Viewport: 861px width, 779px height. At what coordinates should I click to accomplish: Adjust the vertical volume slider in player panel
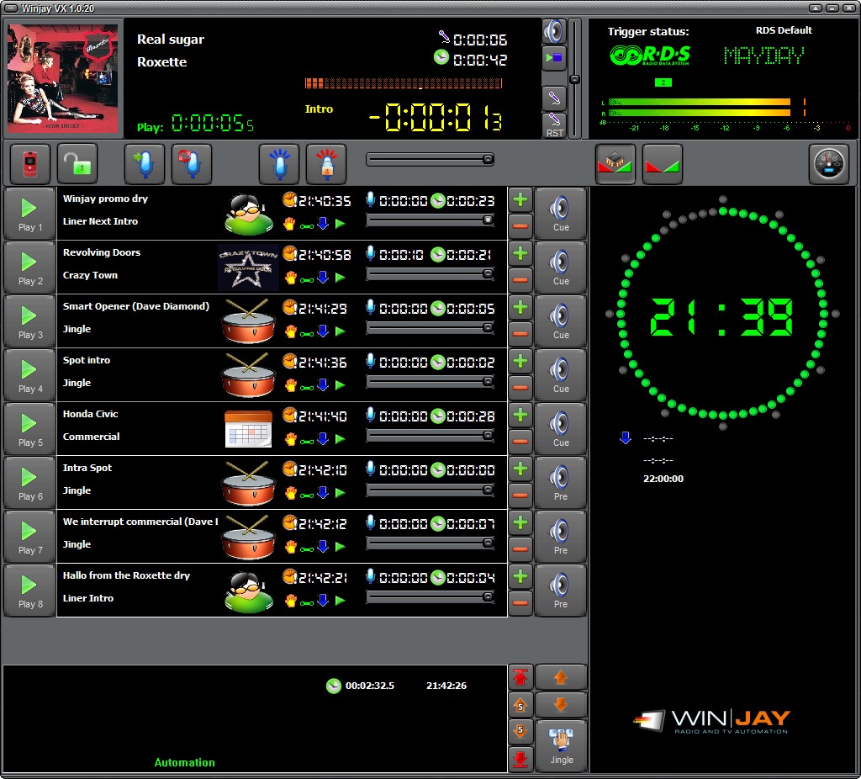click(574, 79)
